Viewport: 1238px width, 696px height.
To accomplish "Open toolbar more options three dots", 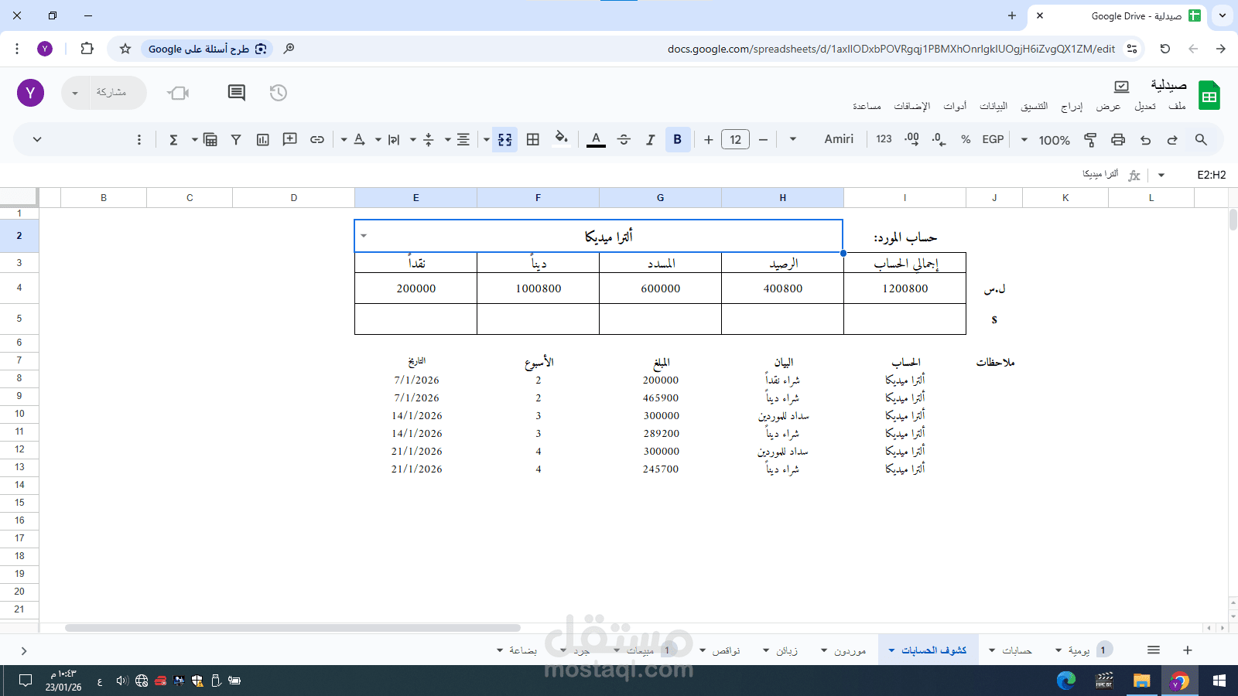I will point(139,140).
